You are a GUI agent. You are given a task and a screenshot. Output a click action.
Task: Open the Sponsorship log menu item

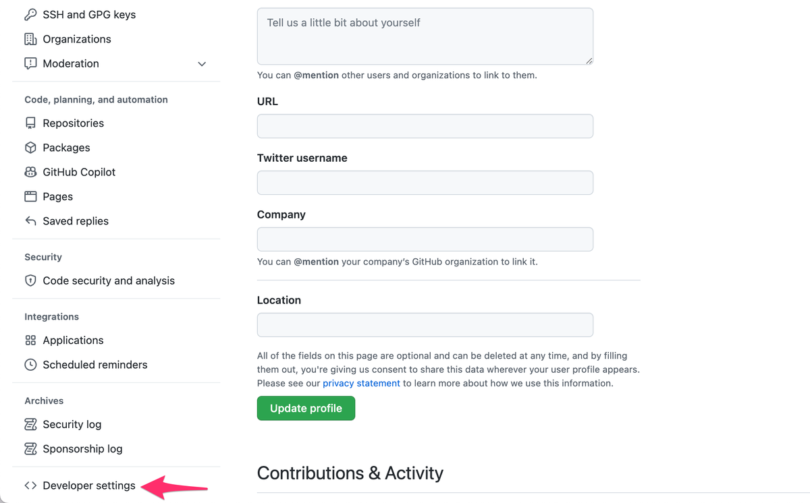(82, 449)
